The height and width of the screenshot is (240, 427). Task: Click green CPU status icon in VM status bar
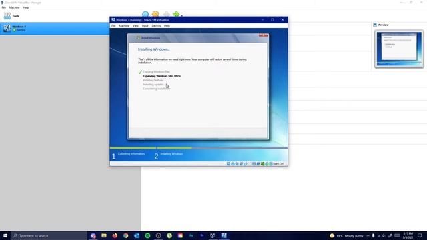262,164
